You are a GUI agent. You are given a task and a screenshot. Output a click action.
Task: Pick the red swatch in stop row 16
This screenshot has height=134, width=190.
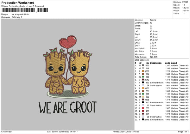click(143, 108)
